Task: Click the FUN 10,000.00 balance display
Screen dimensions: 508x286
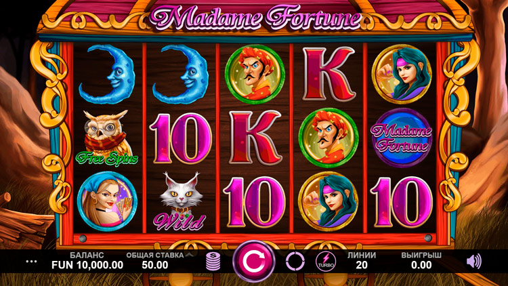Action: pos(87,265)
